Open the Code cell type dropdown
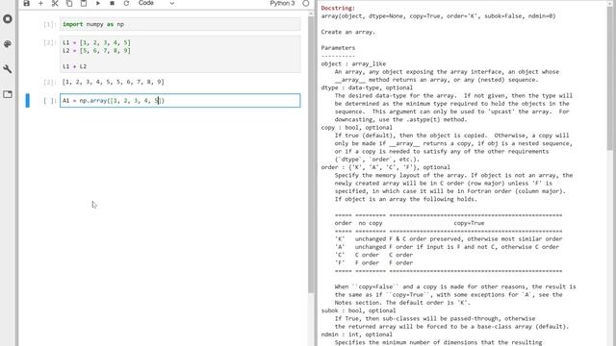Image resolution: width=616 pixels, height=346 pixels. 156,3
